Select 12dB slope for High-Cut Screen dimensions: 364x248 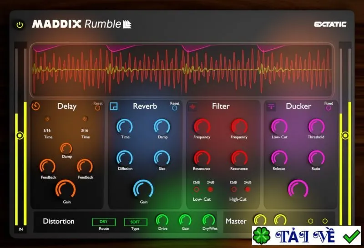pyautogui.click(x=234, y=189)
